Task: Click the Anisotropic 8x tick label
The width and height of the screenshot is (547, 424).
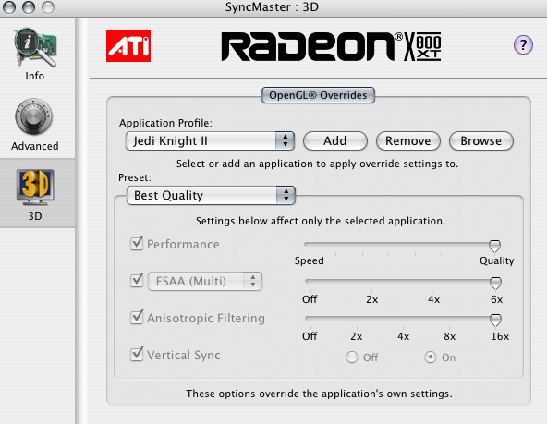Action: tap(450, 336)
